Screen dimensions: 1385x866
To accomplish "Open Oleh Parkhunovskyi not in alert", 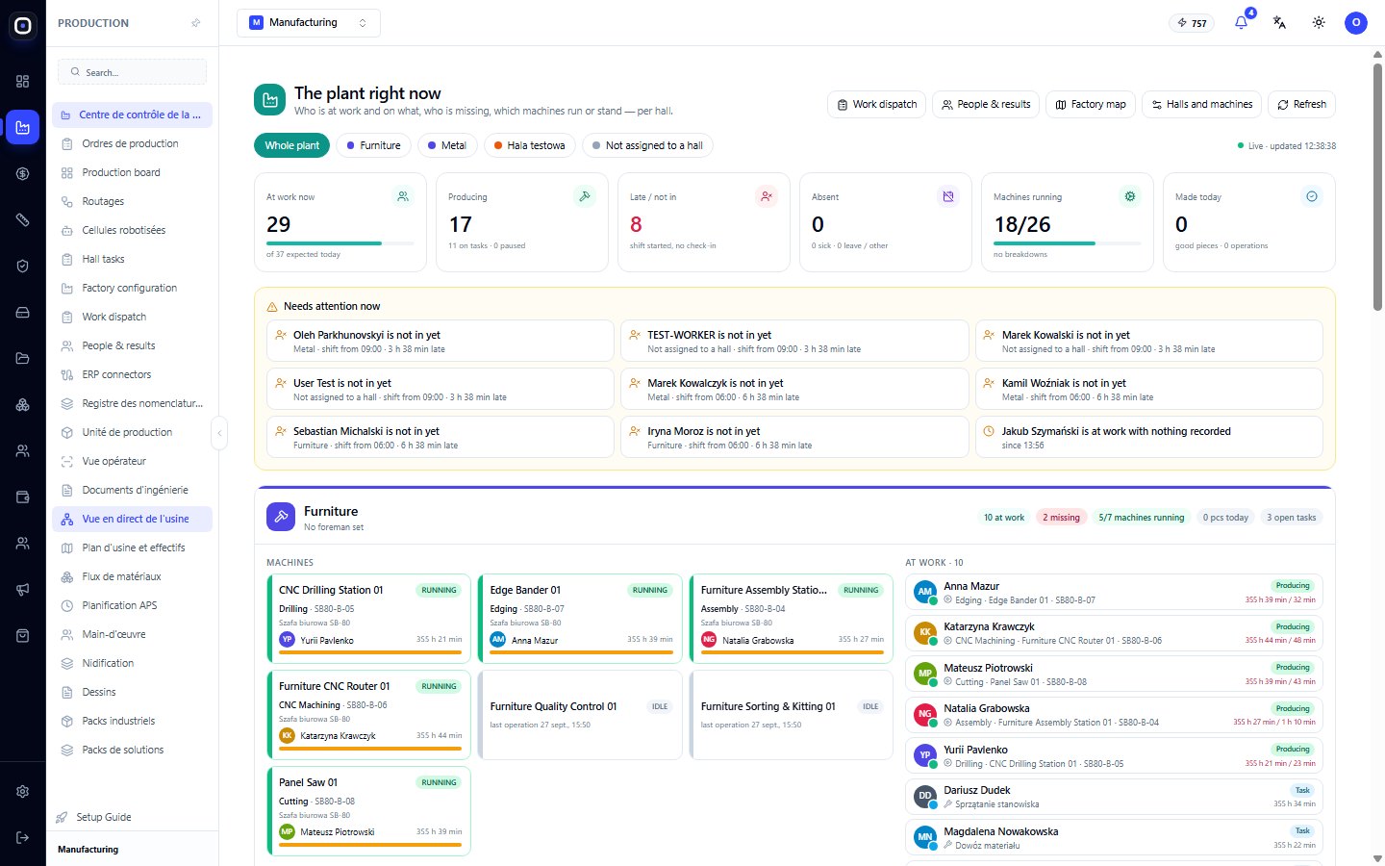I will coord(441,341).
